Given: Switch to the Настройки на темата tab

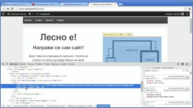Looking at the screenshot, I should (x=74, y=4).
